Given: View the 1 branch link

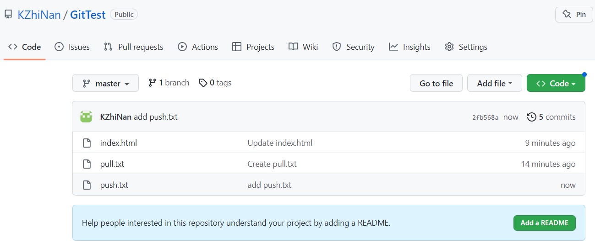Looking at the screenshot, I should [x=169, y=83].
